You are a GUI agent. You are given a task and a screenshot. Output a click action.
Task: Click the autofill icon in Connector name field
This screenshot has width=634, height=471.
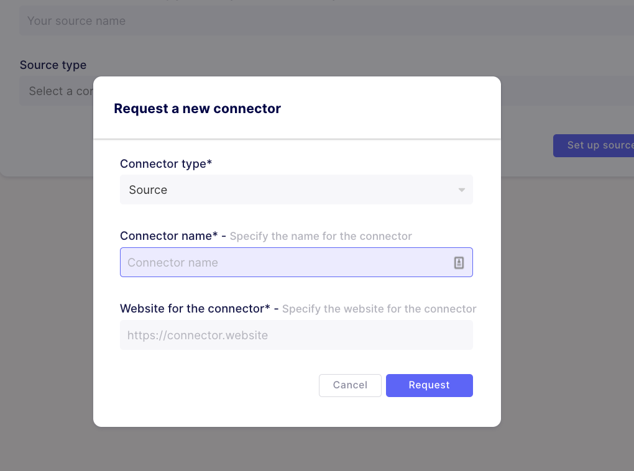click(459, 262)
